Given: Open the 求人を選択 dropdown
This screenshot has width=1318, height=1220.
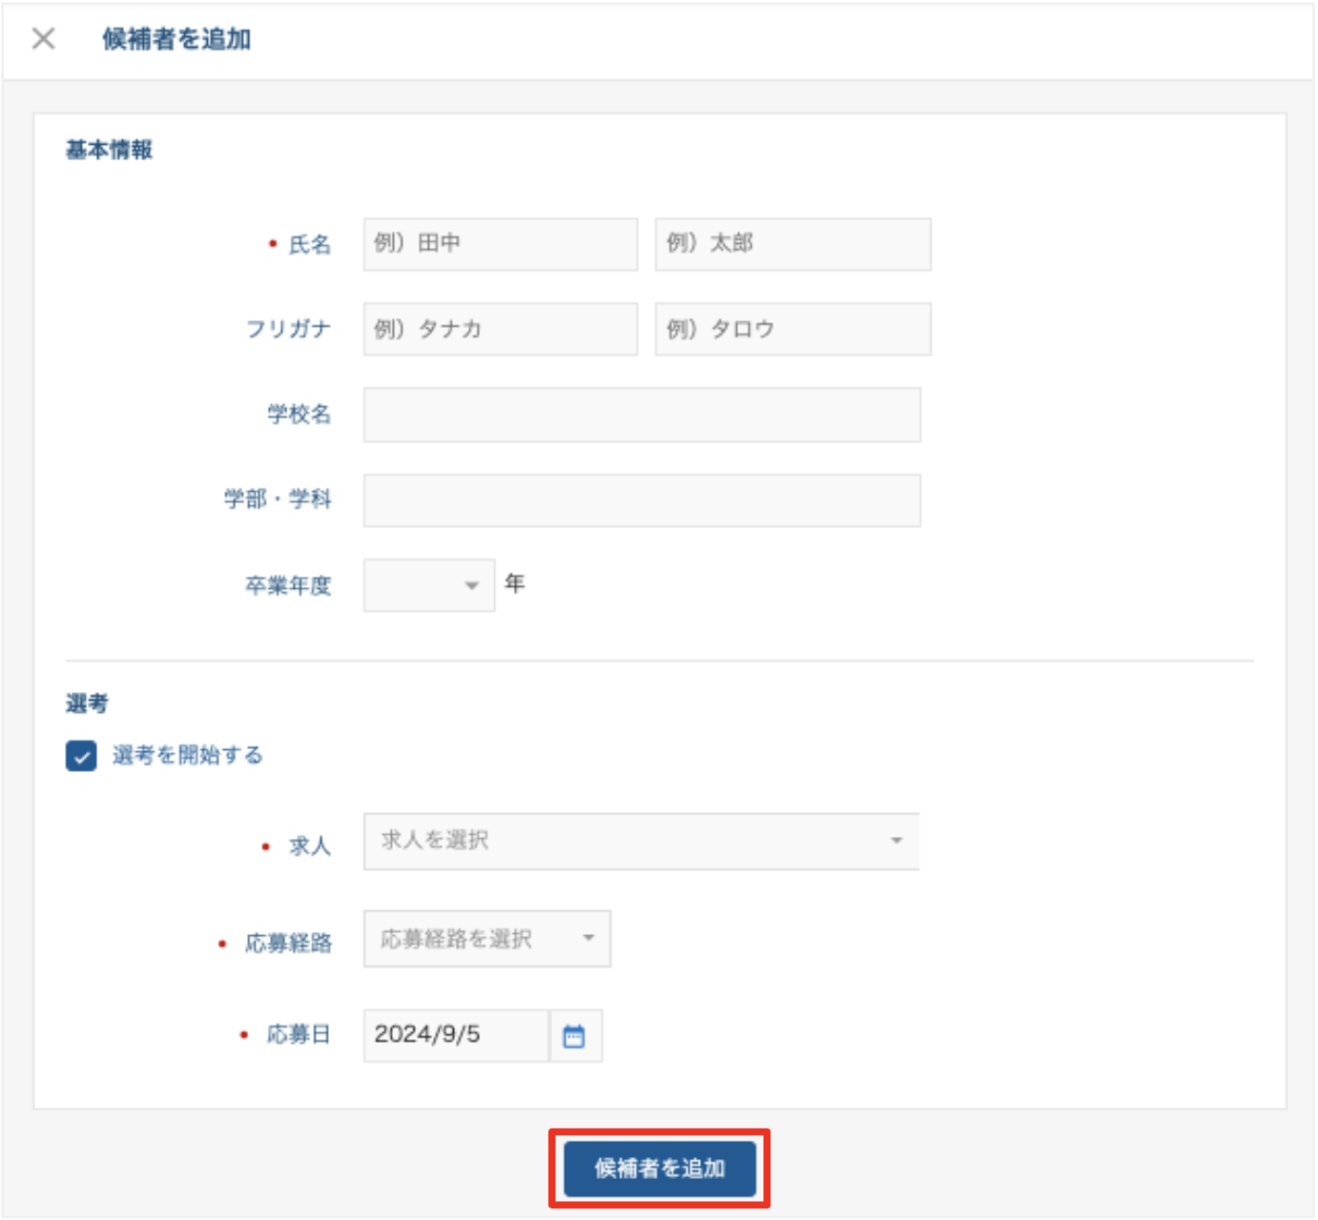Looking at the screenshot, I should (640, 841).
